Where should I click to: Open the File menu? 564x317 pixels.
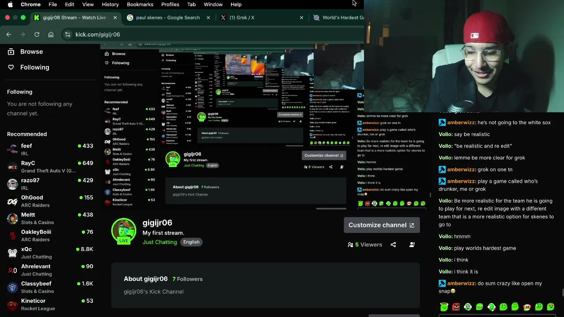pyautogui.click(x=52, y=4)
